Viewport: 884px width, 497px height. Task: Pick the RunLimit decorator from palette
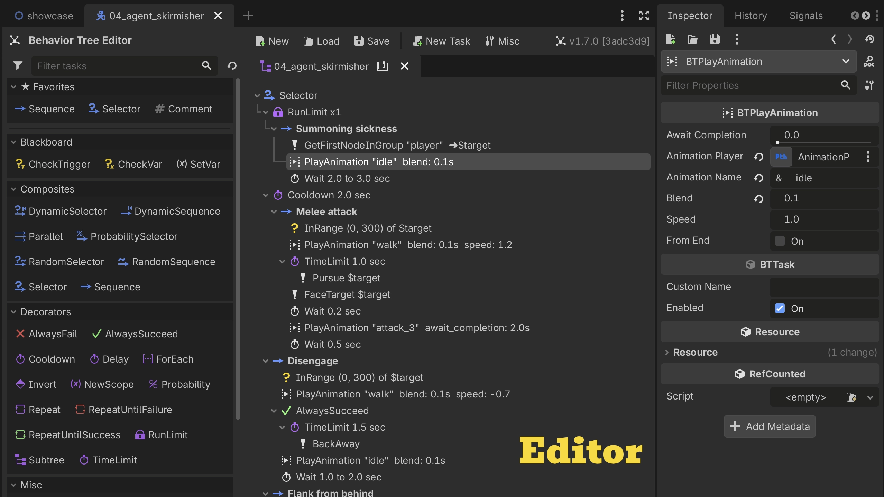tap(161, 435)
